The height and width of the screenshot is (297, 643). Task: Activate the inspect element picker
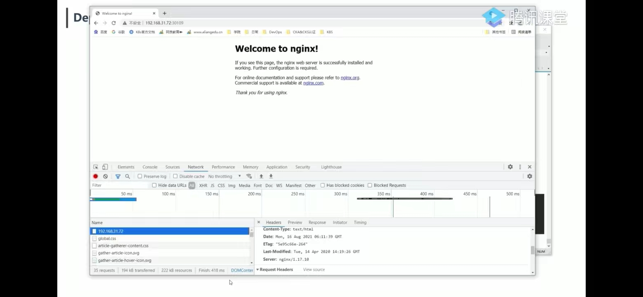coord(96,167)
